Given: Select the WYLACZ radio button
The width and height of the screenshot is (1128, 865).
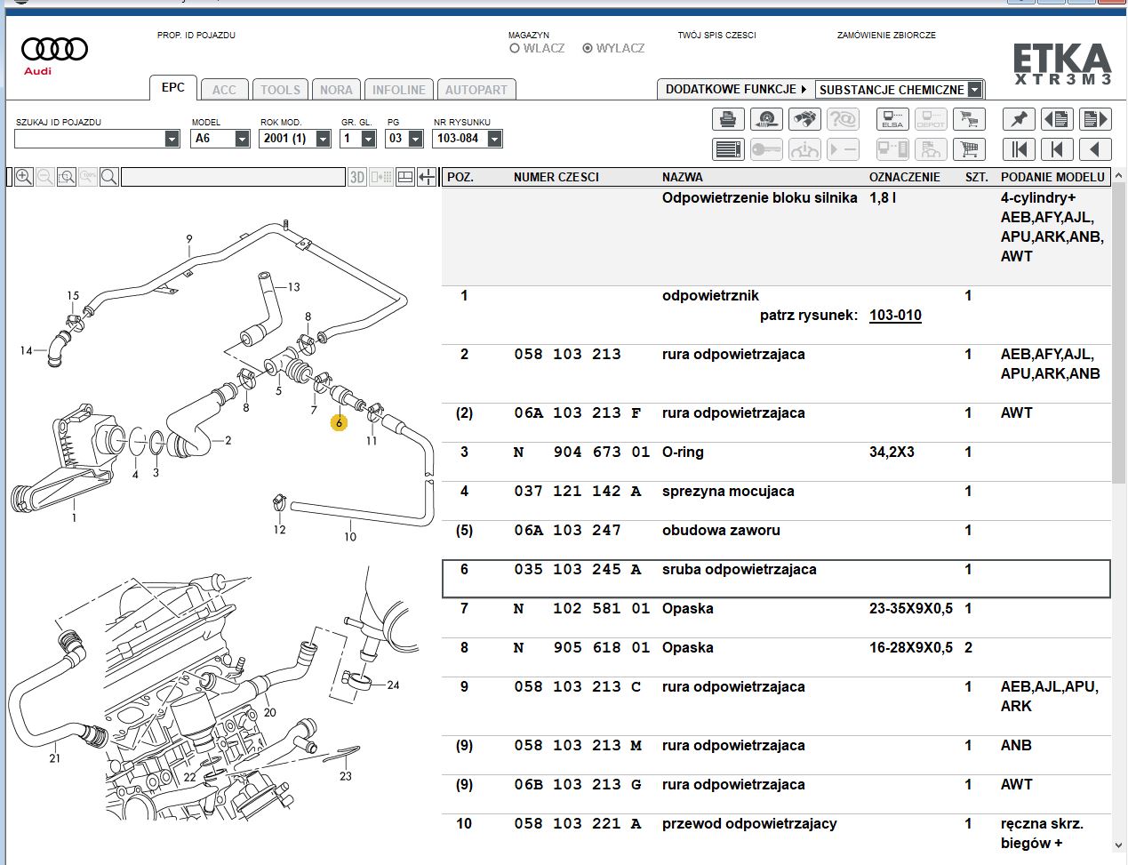Looking at the screenshot, I should (588, 48).
